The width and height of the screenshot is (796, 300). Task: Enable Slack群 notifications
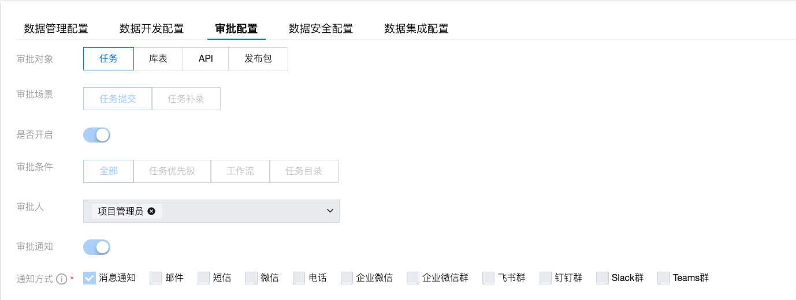[x=602, y=278]
